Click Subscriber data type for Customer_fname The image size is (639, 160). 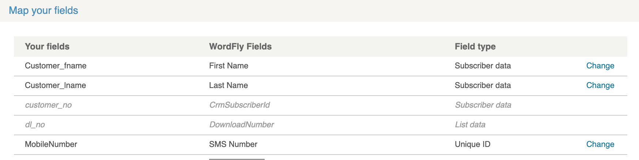[x=483, y=66]
